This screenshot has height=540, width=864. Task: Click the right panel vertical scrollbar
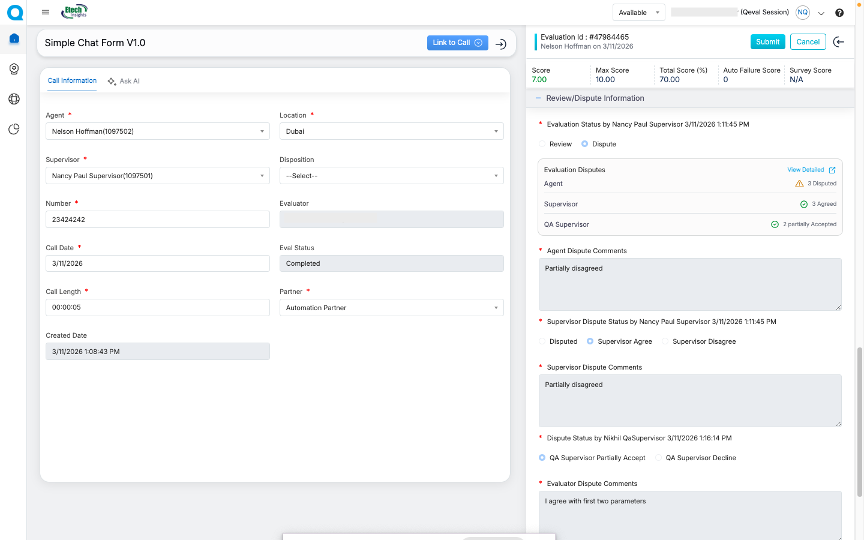pos(859,420)
